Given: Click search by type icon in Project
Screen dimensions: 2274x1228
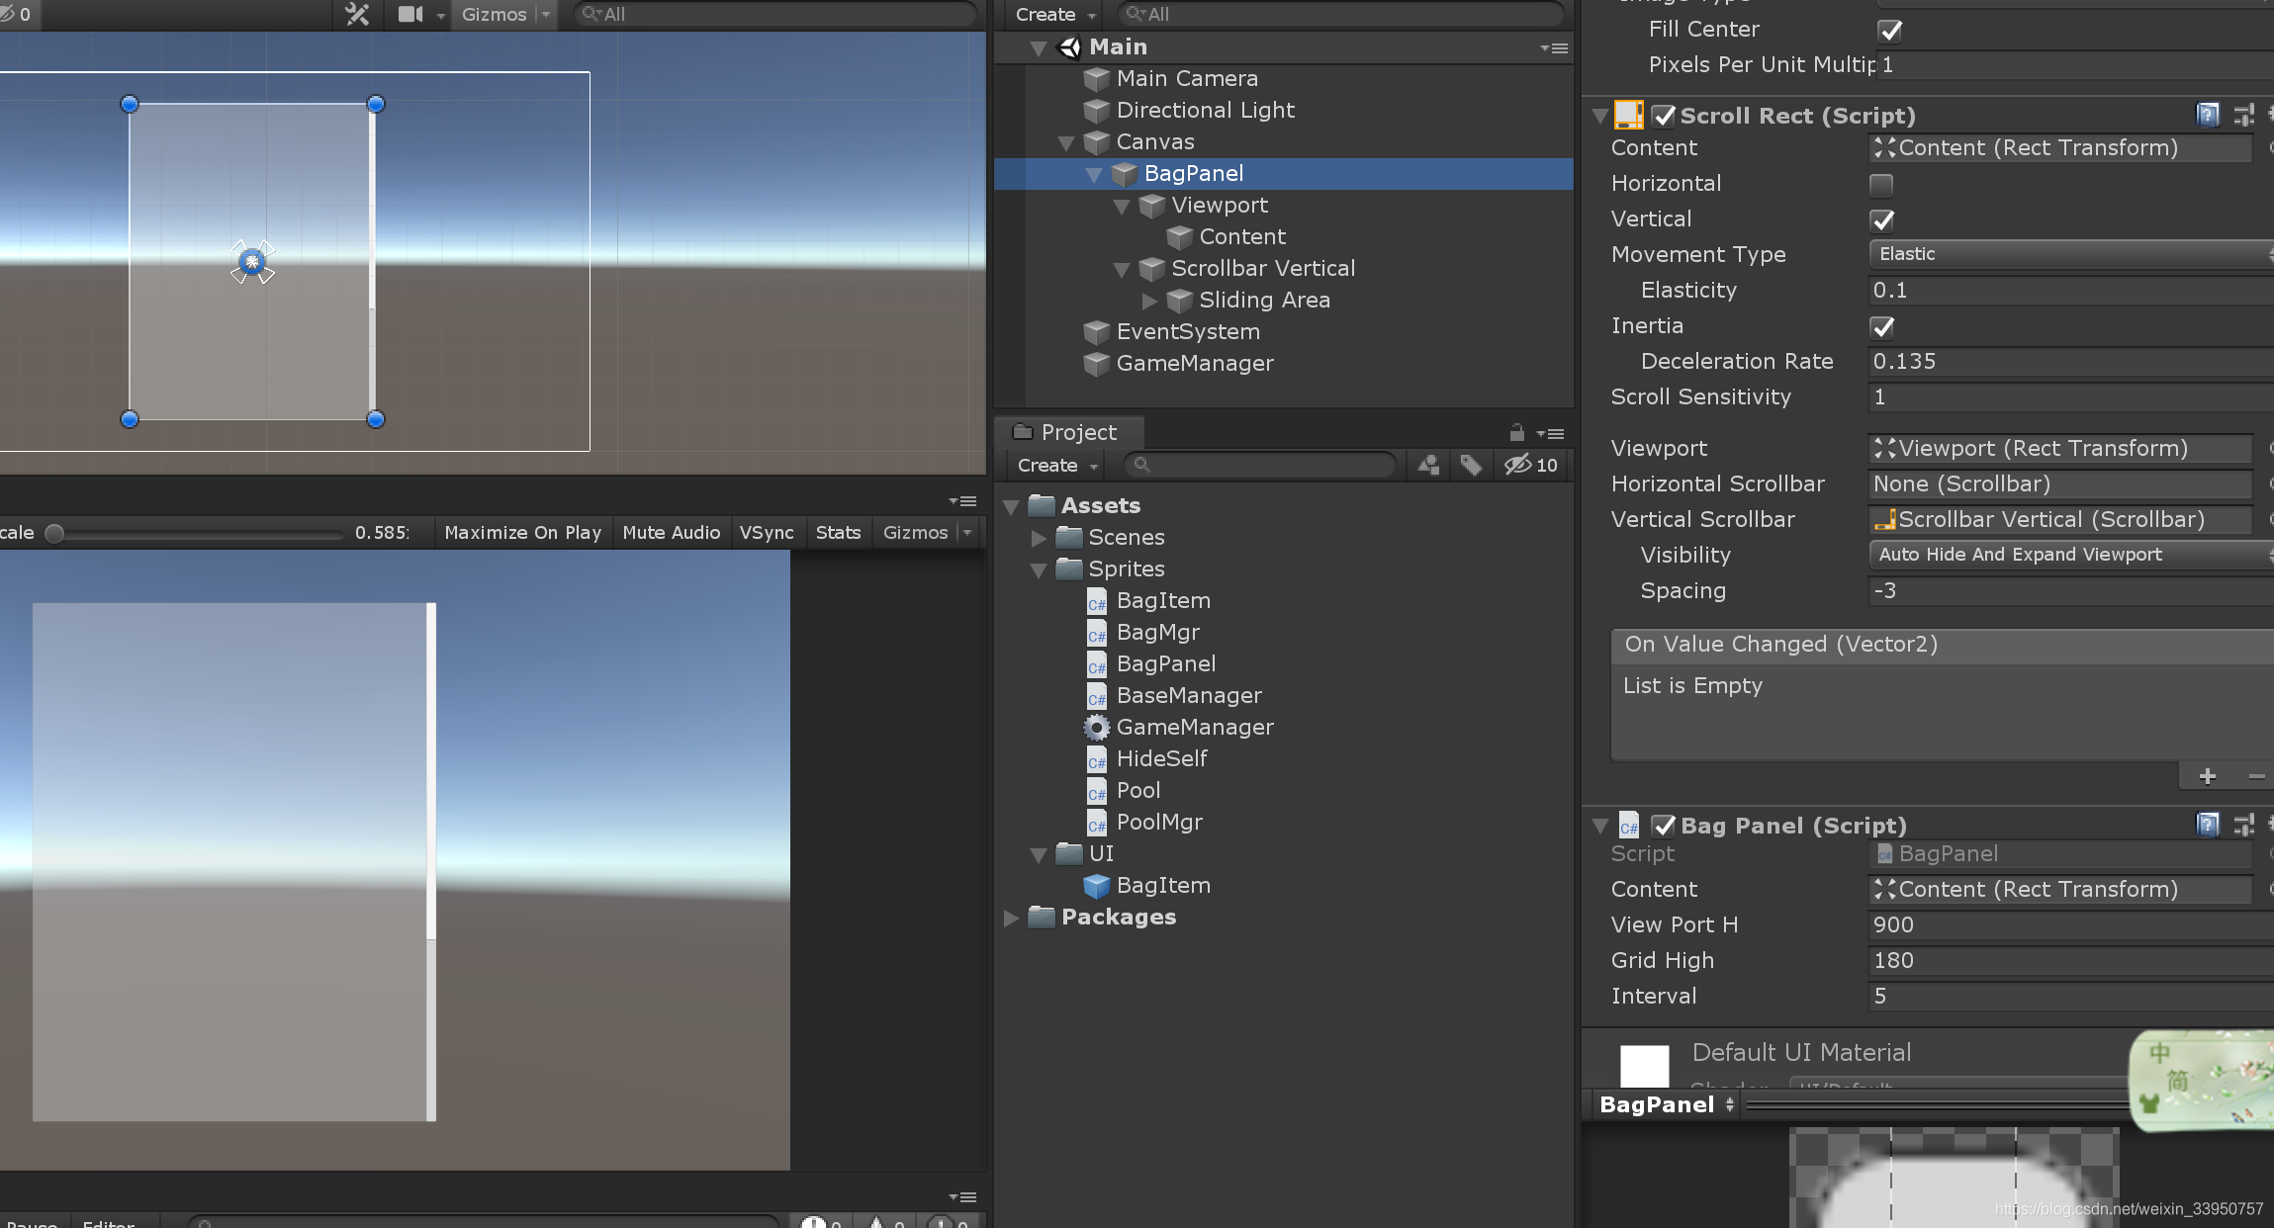Looking at the screenshot, I should click(1428, 465).
